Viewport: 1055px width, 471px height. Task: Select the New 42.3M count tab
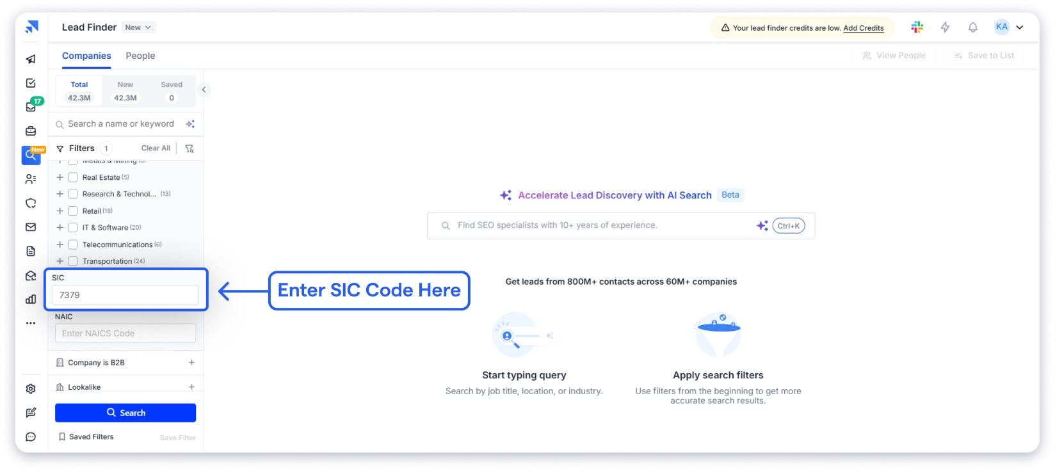[x=125, y=92]
